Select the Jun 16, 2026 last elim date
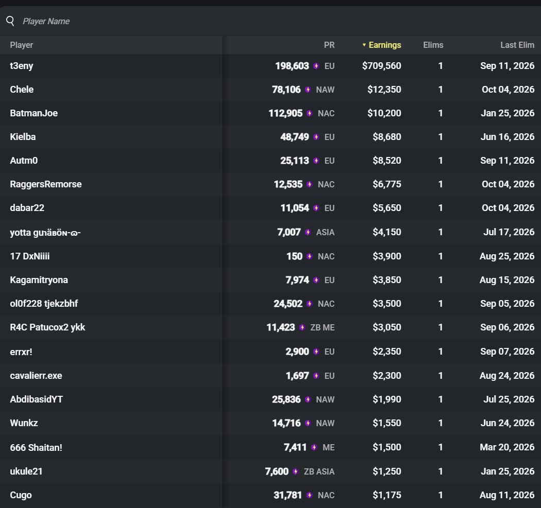Viewport: 541px width, 508px height. coord(508,137)
